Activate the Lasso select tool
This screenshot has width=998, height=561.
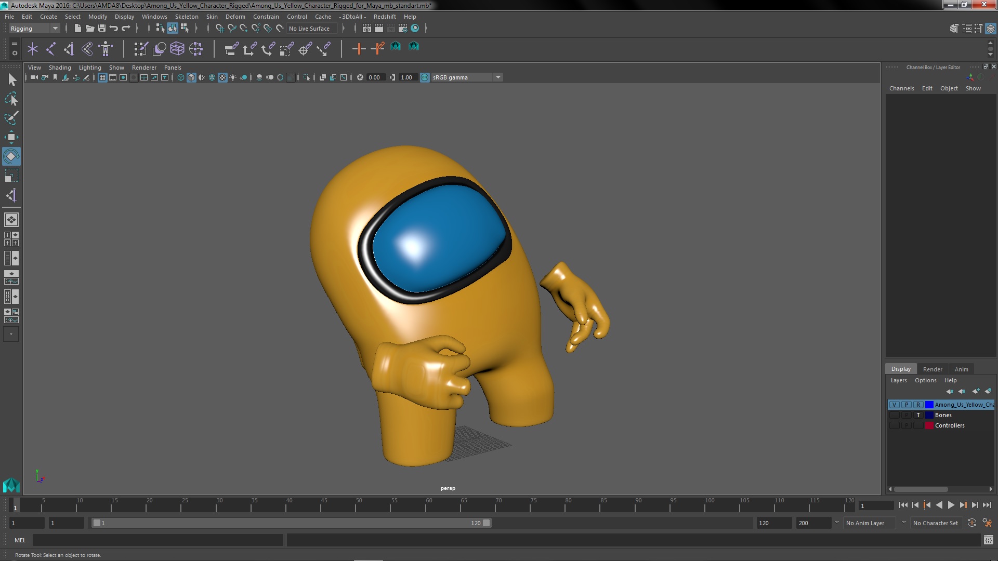click(11, 99)
